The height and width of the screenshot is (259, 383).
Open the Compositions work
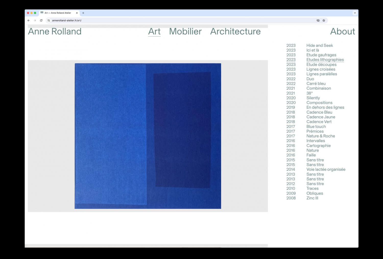pyautogui.click(x=319, y=103)
